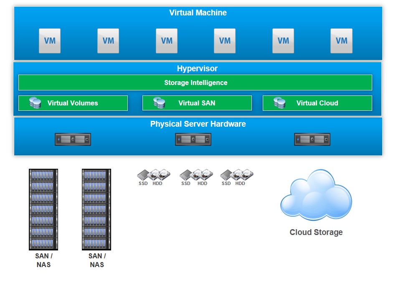Click the leftmost SAN / NAS rack

[43, 209]
